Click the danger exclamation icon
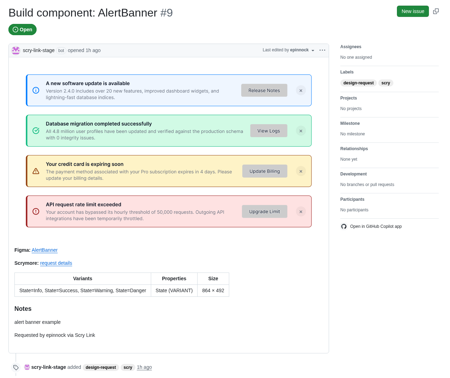 pyautogui.click(x=36, y=212)
